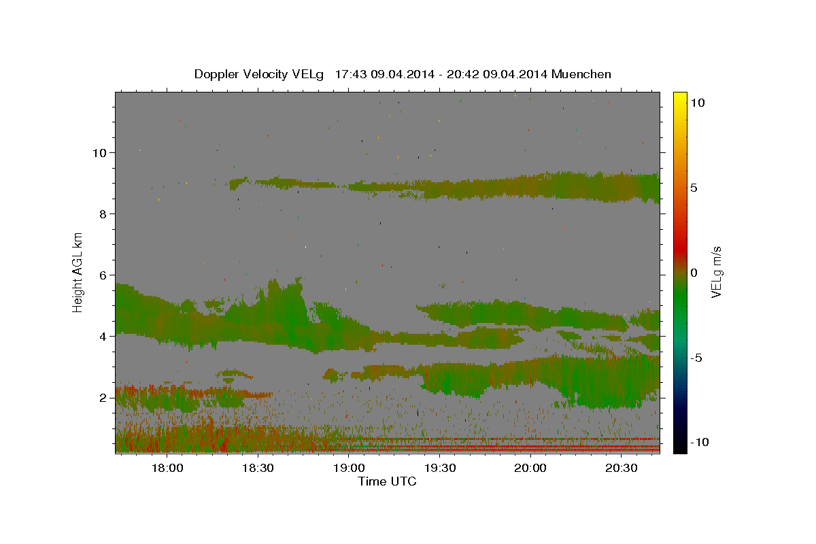Click the 'Height AGL km' axis label
Screen dimensions: 816x544
(78, 272)
